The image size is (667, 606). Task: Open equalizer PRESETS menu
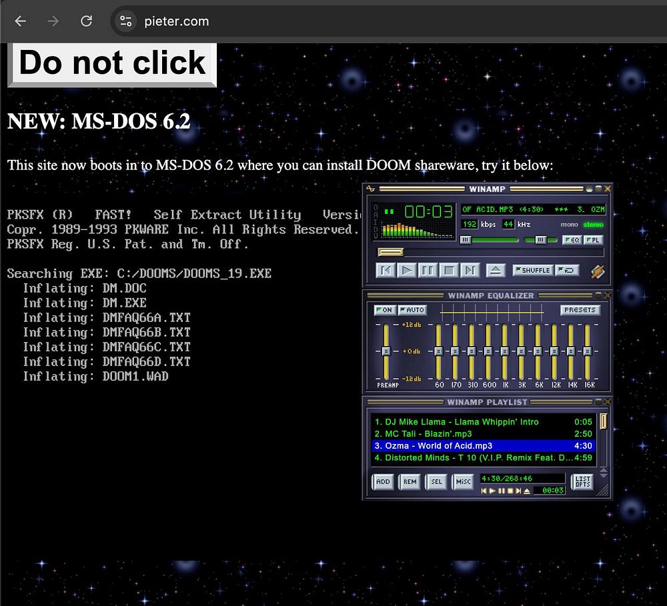[x=580, y=310]
